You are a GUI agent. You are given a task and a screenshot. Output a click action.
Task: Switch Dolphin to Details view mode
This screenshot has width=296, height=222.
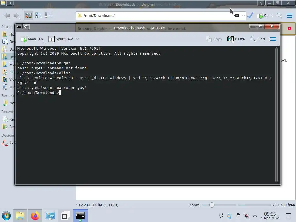[48, 16]
